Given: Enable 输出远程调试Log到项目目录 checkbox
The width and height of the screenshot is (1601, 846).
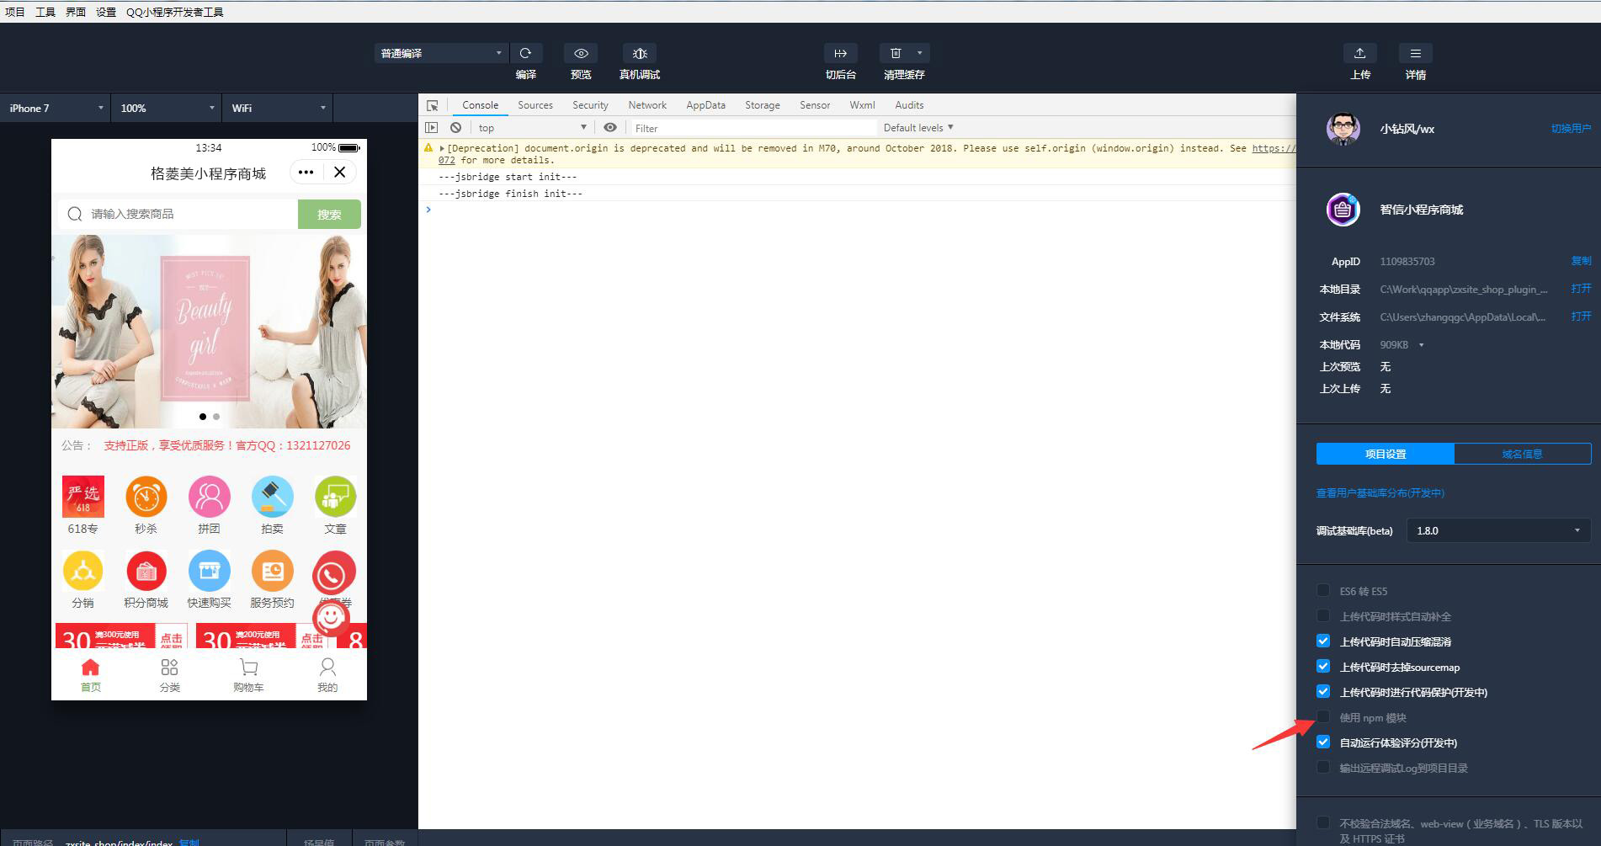Looking at the screenshot, I should click(x=1323, y=767).
